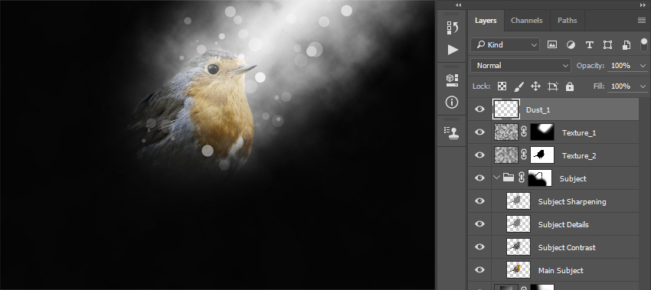
Task: Lock transparent pixels icon
Action: (x=502, y=86)
